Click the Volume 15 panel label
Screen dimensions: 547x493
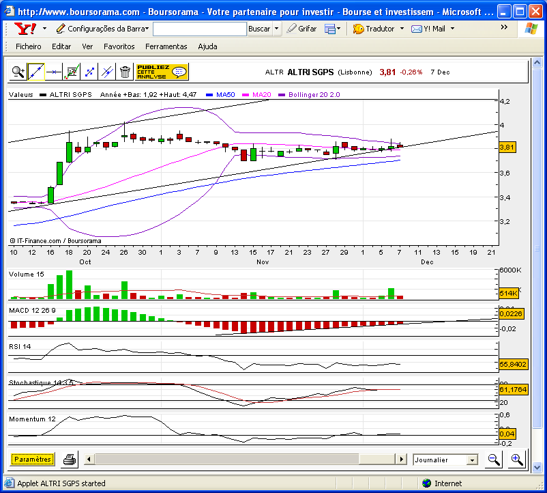tap(27, 274)
